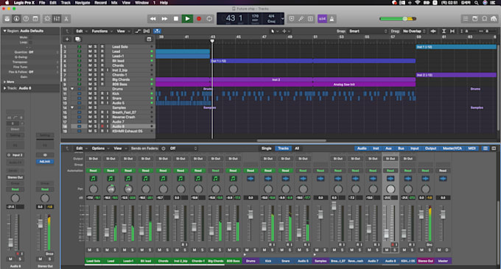Open the Mix menu
501x269 pixels.
tap(114, 2)
